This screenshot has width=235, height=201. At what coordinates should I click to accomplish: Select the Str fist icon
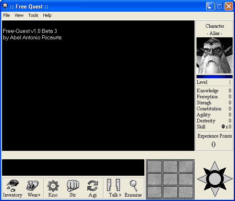coord(73,188)
